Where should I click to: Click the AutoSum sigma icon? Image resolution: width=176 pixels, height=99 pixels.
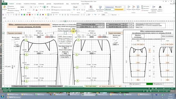(142, 6)
